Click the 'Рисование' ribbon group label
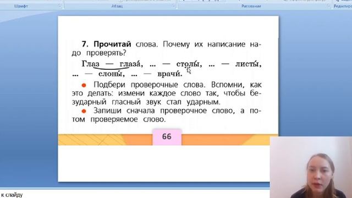352x198 pixels. 251,6
